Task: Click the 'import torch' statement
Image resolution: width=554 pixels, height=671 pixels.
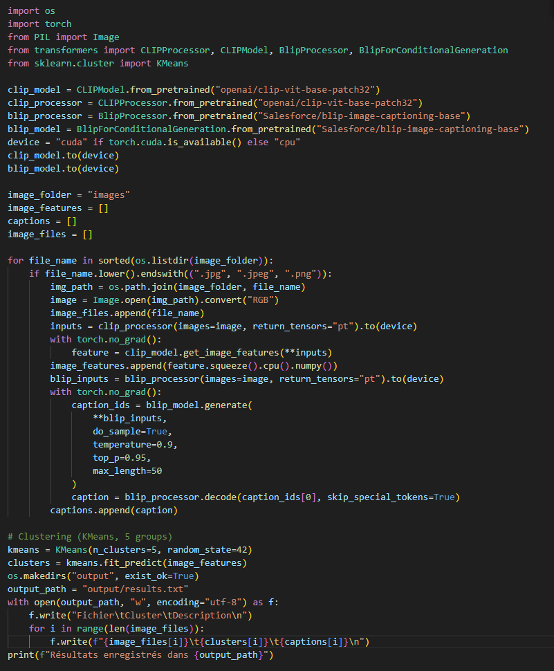Action: click(x=39, y=24)
